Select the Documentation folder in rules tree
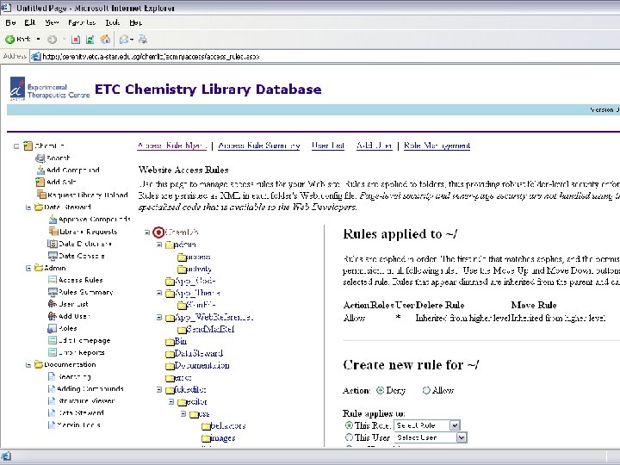This screenshot has width=620, height=465. coord(201,365)
